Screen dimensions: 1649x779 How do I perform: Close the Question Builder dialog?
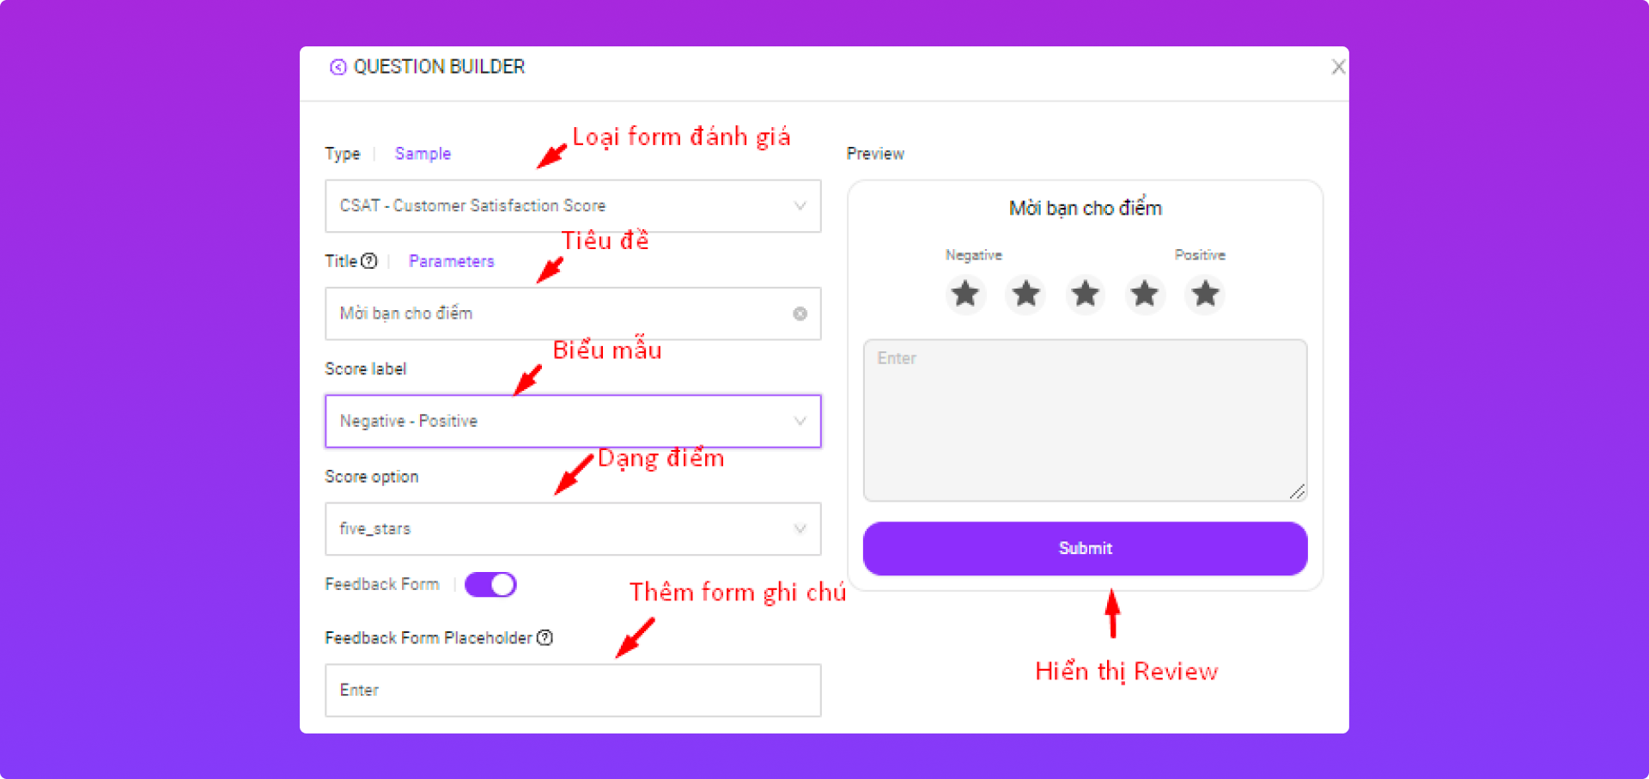1338,67
